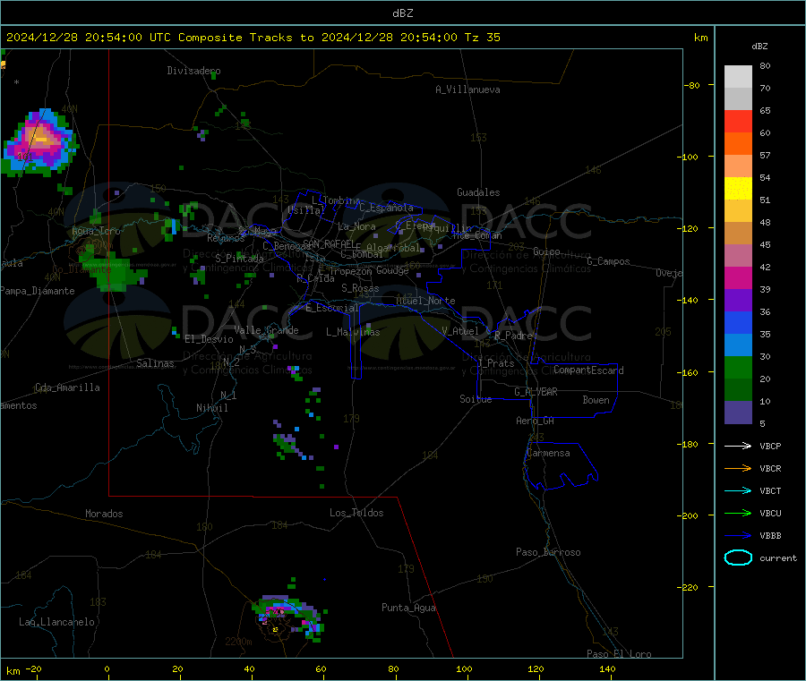
Task: Click the 'Lag.Llancanelo' map label
Action: (56, 622)
